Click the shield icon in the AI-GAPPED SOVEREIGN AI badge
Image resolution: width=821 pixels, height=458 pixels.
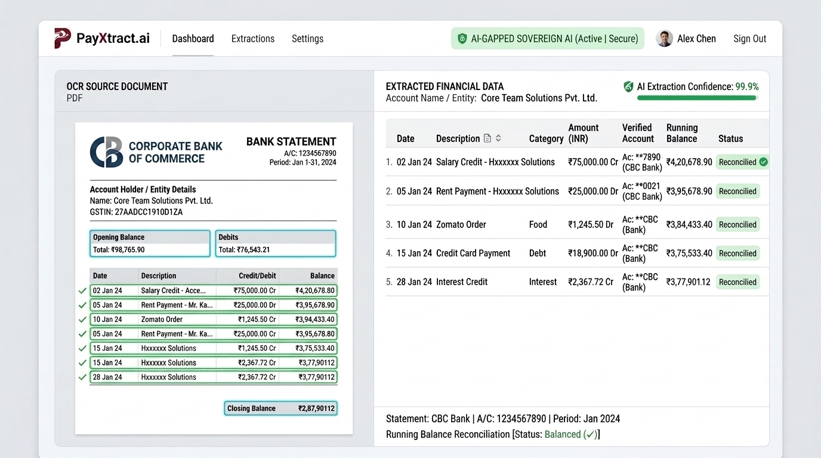click(x=462, y=39)
